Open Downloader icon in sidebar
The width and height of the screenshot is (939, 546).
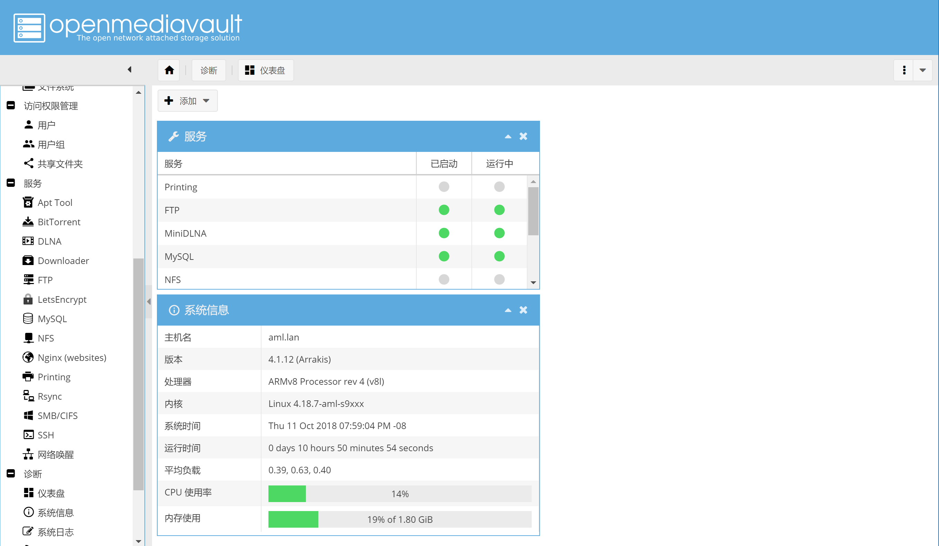28,260
